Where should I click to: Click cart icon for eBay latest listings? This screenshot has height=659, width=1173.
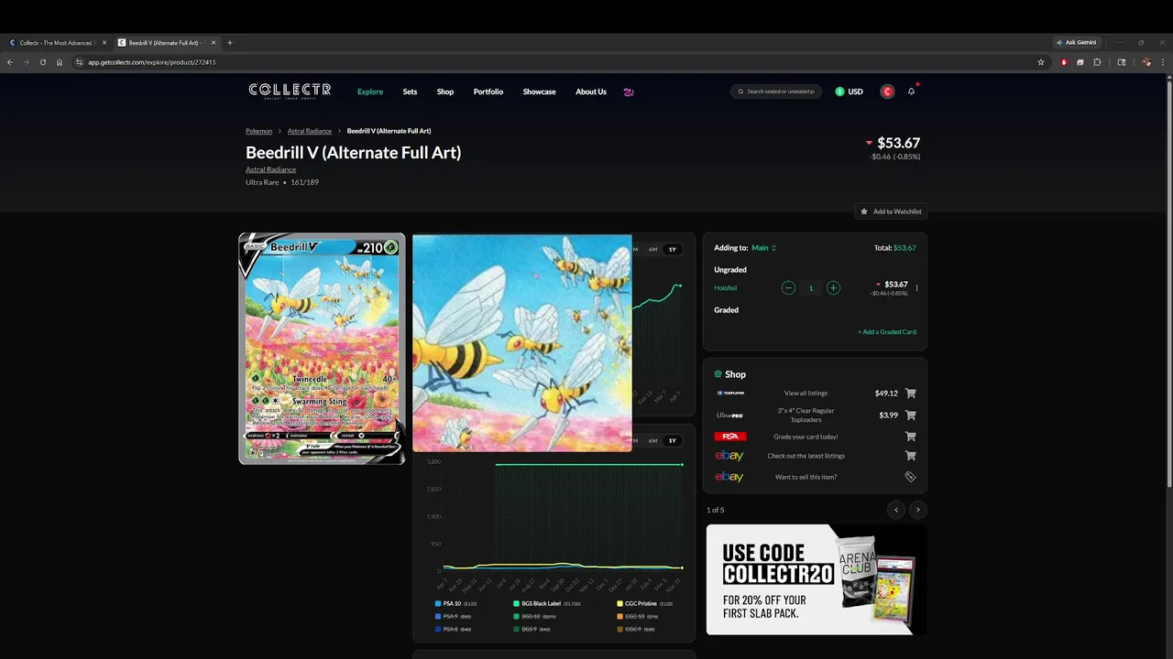click(x=910, y=456)
